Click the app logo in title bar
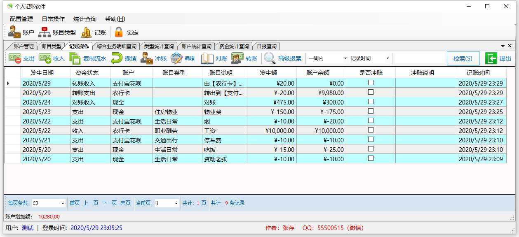This screenshot has width=519, height=237. click(10, 6)
